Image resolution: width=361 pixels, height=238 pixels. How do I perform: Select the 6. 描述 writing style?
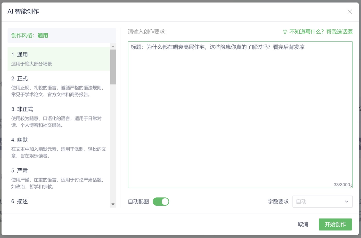click(59, 201)
